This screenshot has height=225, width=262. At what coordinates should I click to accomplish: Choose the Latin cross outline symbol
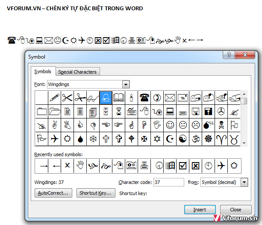106,139
